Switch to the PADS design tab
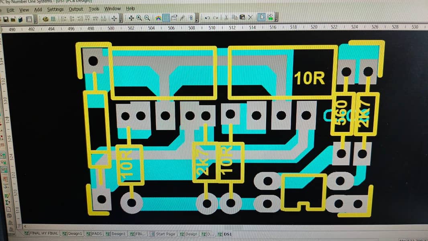Screen dimensions: 428x241 (94, 234)
